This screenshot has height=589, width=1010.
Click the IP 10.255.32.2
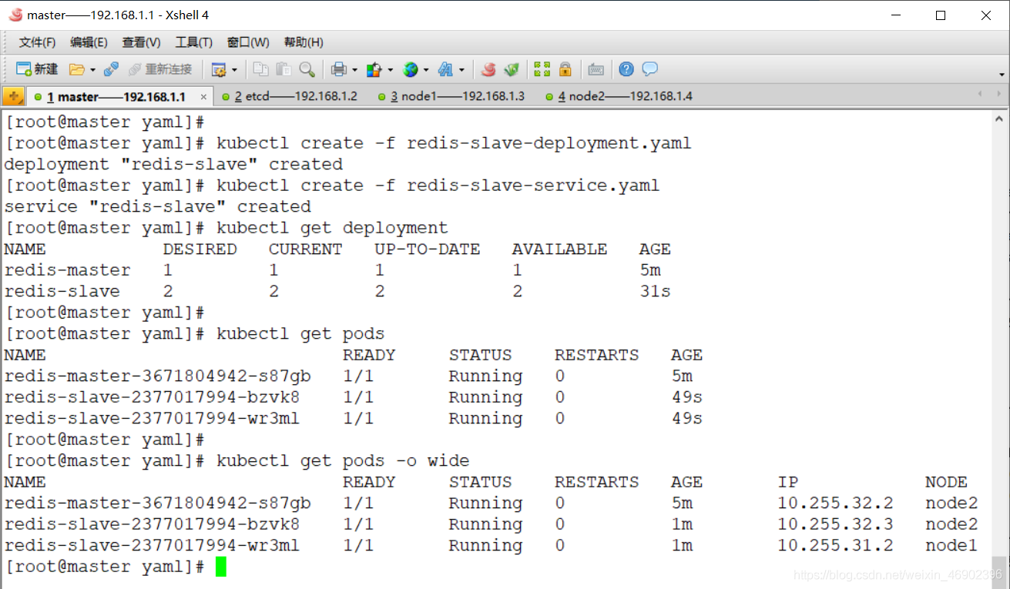835,504
